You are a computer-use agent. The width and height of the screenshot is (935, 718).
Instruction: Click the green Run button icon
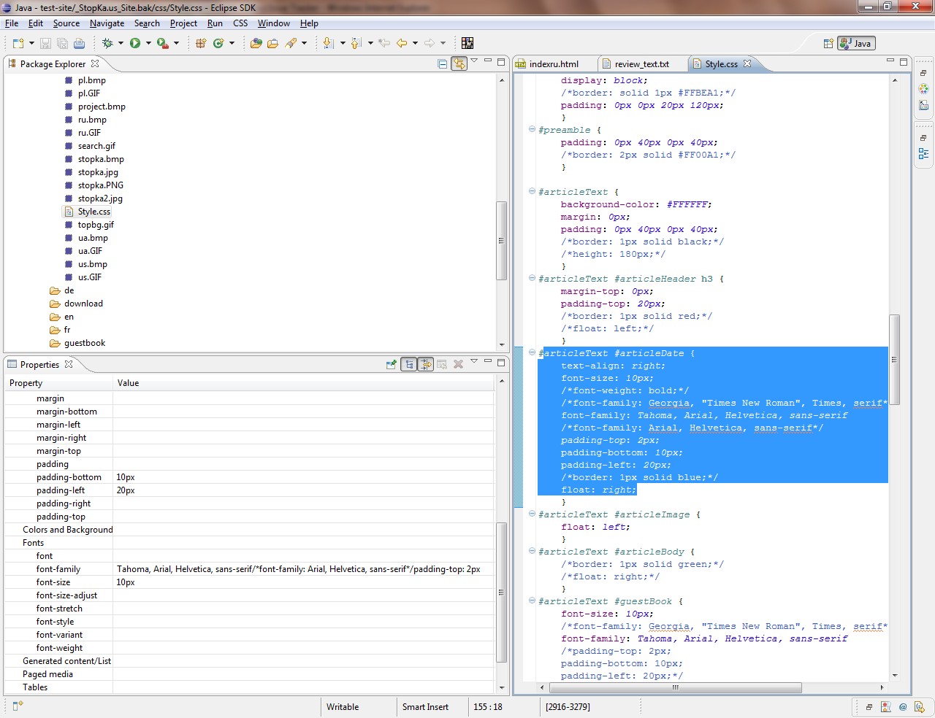[135, 44]
